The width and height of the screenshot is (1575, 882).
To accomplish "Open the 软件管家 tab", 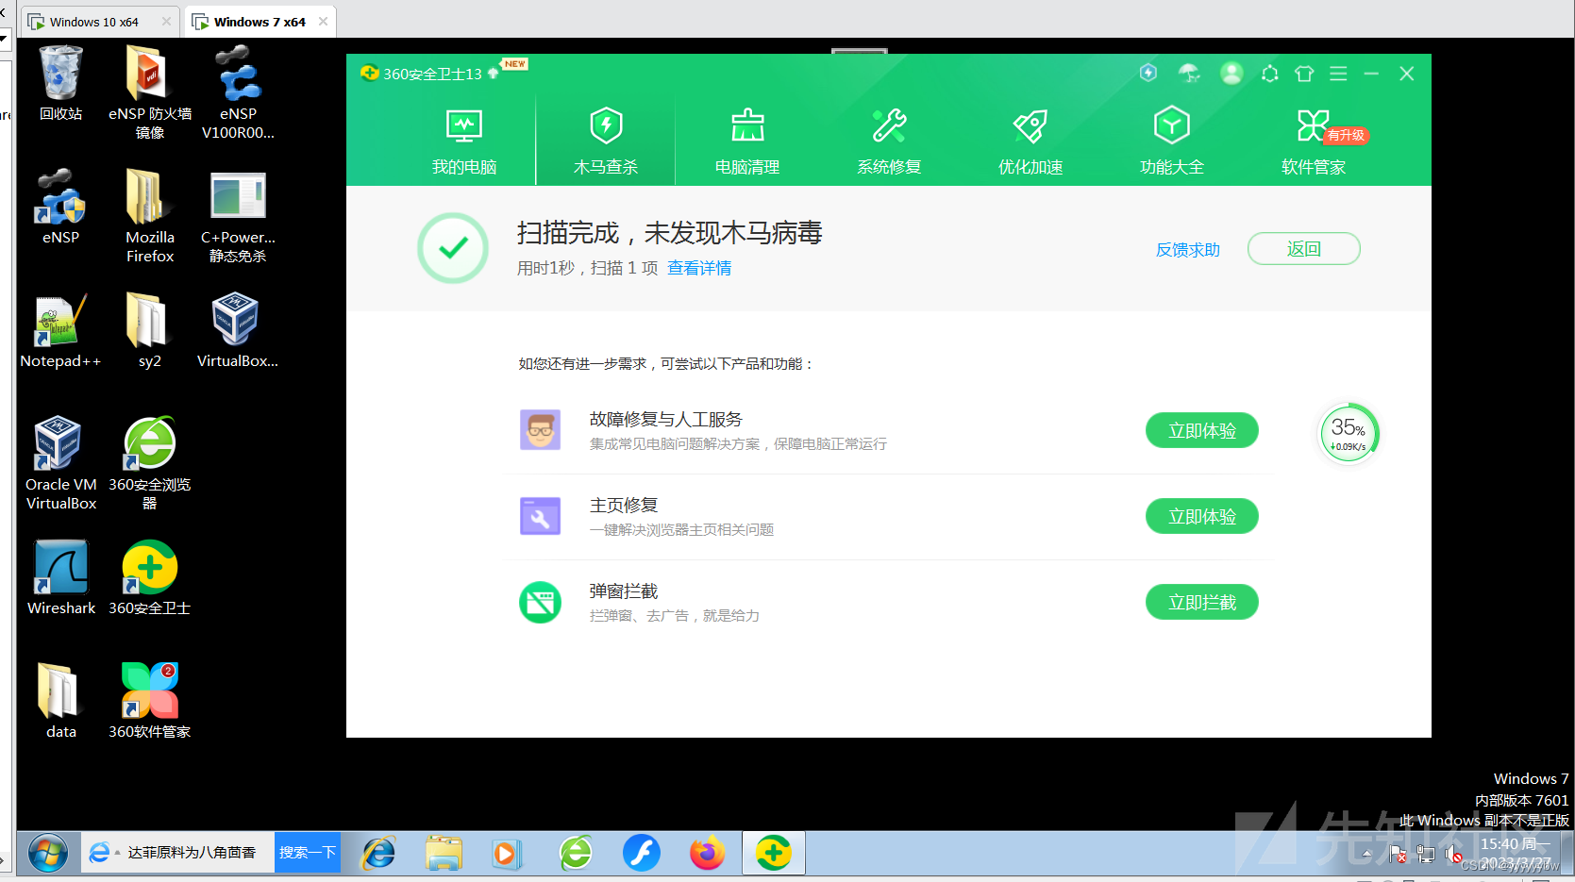I will (1314, 141).
